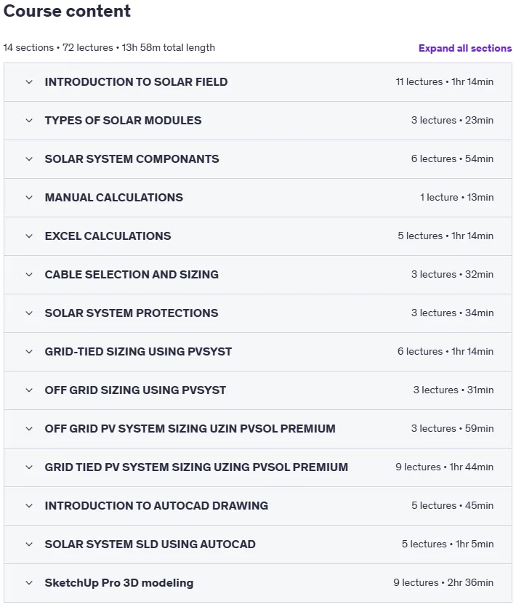Toggle the SOLAR SYSTEM SLD USING AUTOCAD chevron
The width and height of the screenshot is (516, 607).
click(x=29, y=544)
